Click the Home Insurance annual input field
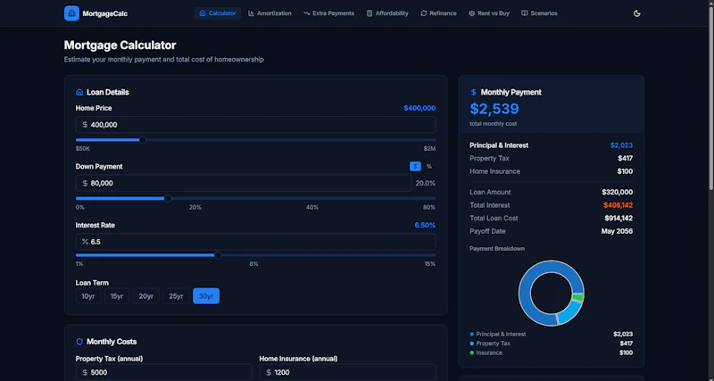 click(x=348, y=372)
